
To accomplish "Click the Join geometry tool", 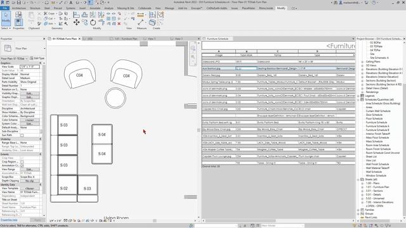I will pyautogui.click(x=49, y=23).
